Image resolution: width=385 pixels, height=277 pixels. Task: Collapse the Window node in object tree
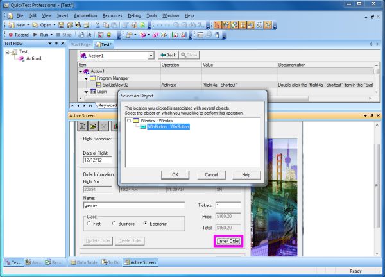pyautogui.click(x=129, y=121)
